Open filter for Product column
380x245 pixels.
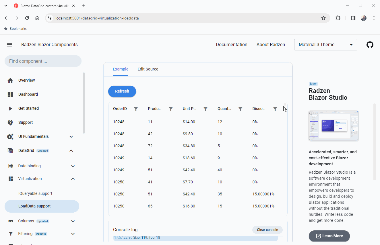(171, 109)
